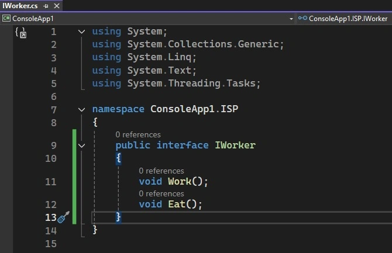Click 0 references above Work method
The height and width of the screenshot is (253, 392).
[x=161, y=171]
